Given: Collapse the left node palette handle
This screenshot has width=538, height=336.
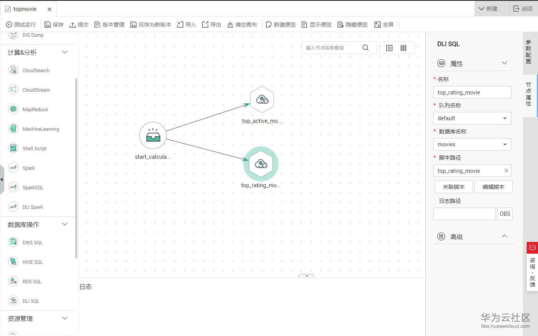Looking at the screenshot, I should [2, 180].
